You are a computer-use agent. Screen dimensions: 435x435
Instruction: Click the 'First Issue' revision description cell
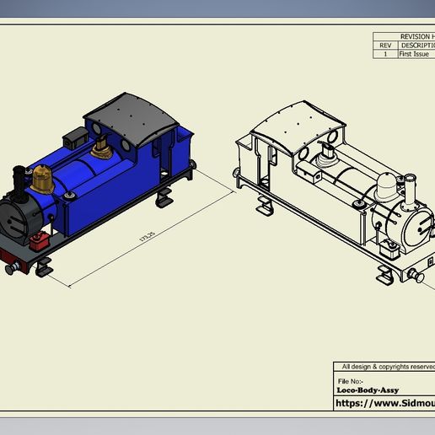coord(416,54)
